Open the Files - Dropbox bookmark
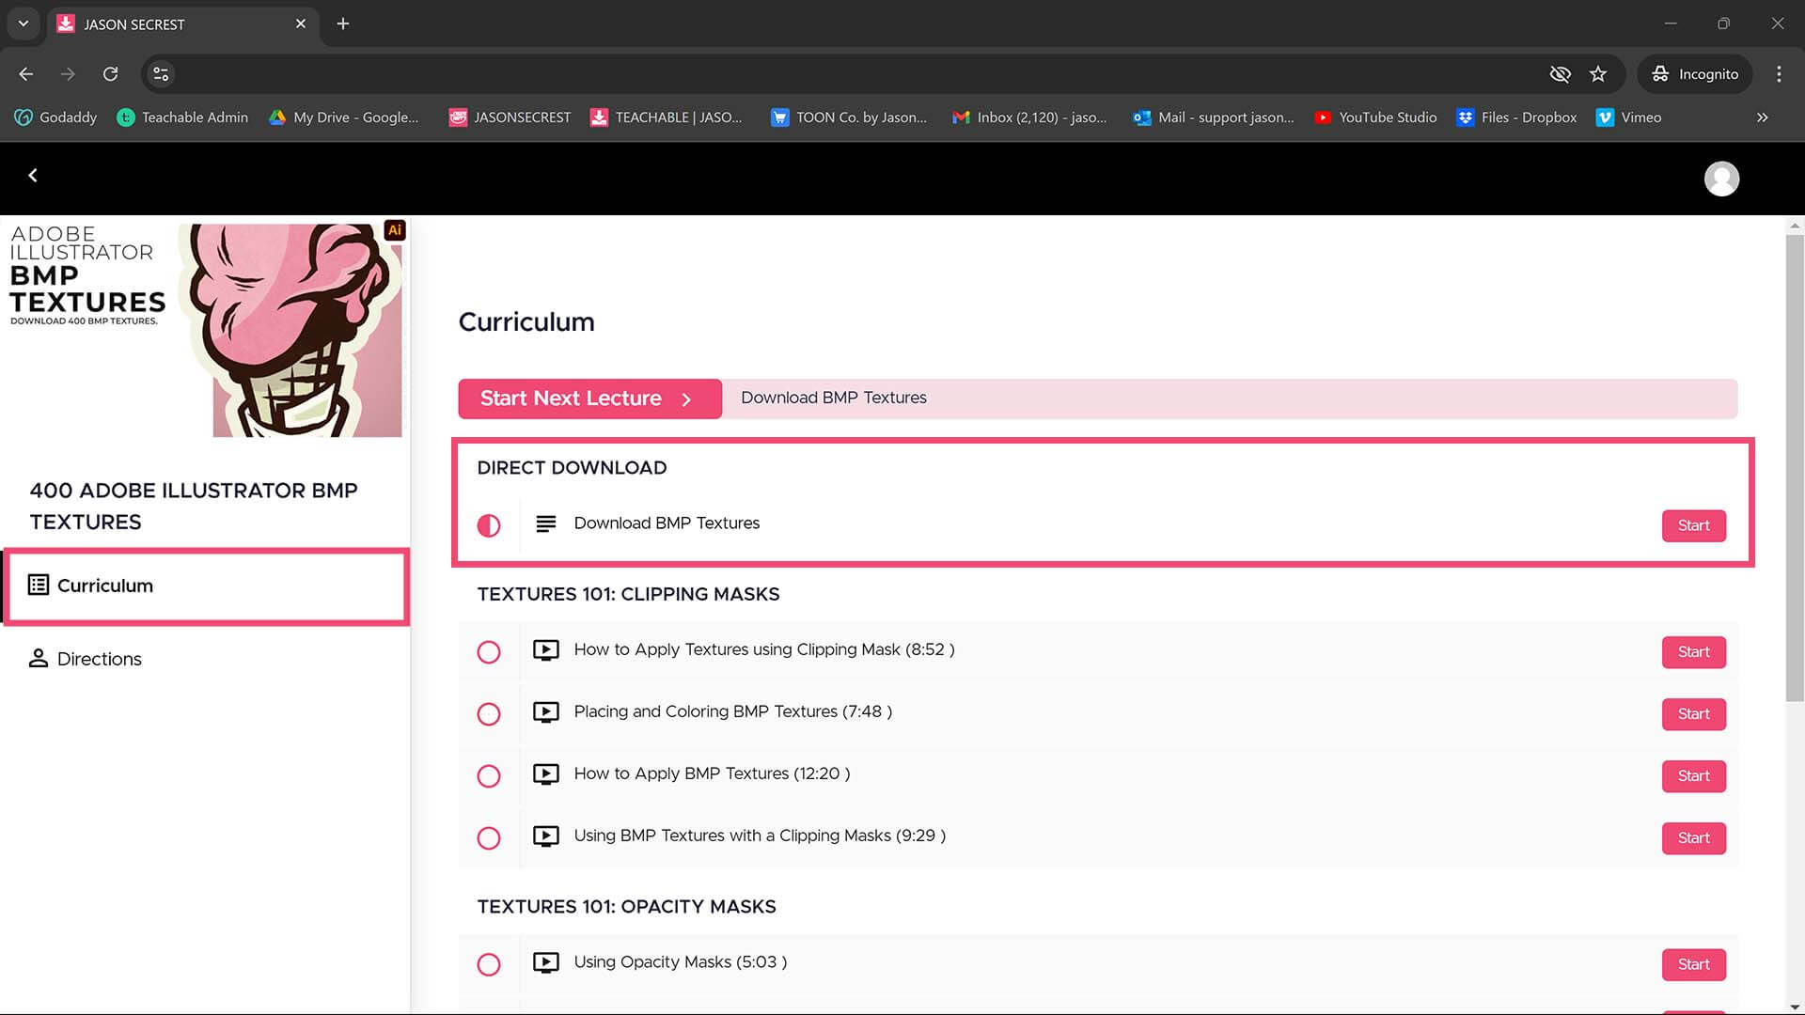Image resolution: width=1805 pixels, height=1015 pixels. click(1517, 117)
